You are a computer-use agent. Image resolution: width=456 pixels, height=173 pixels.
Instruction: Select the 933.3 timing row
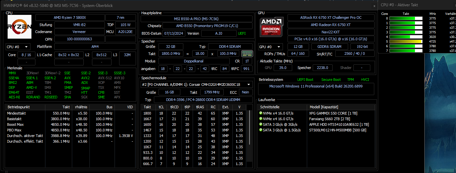coord(195,153)
